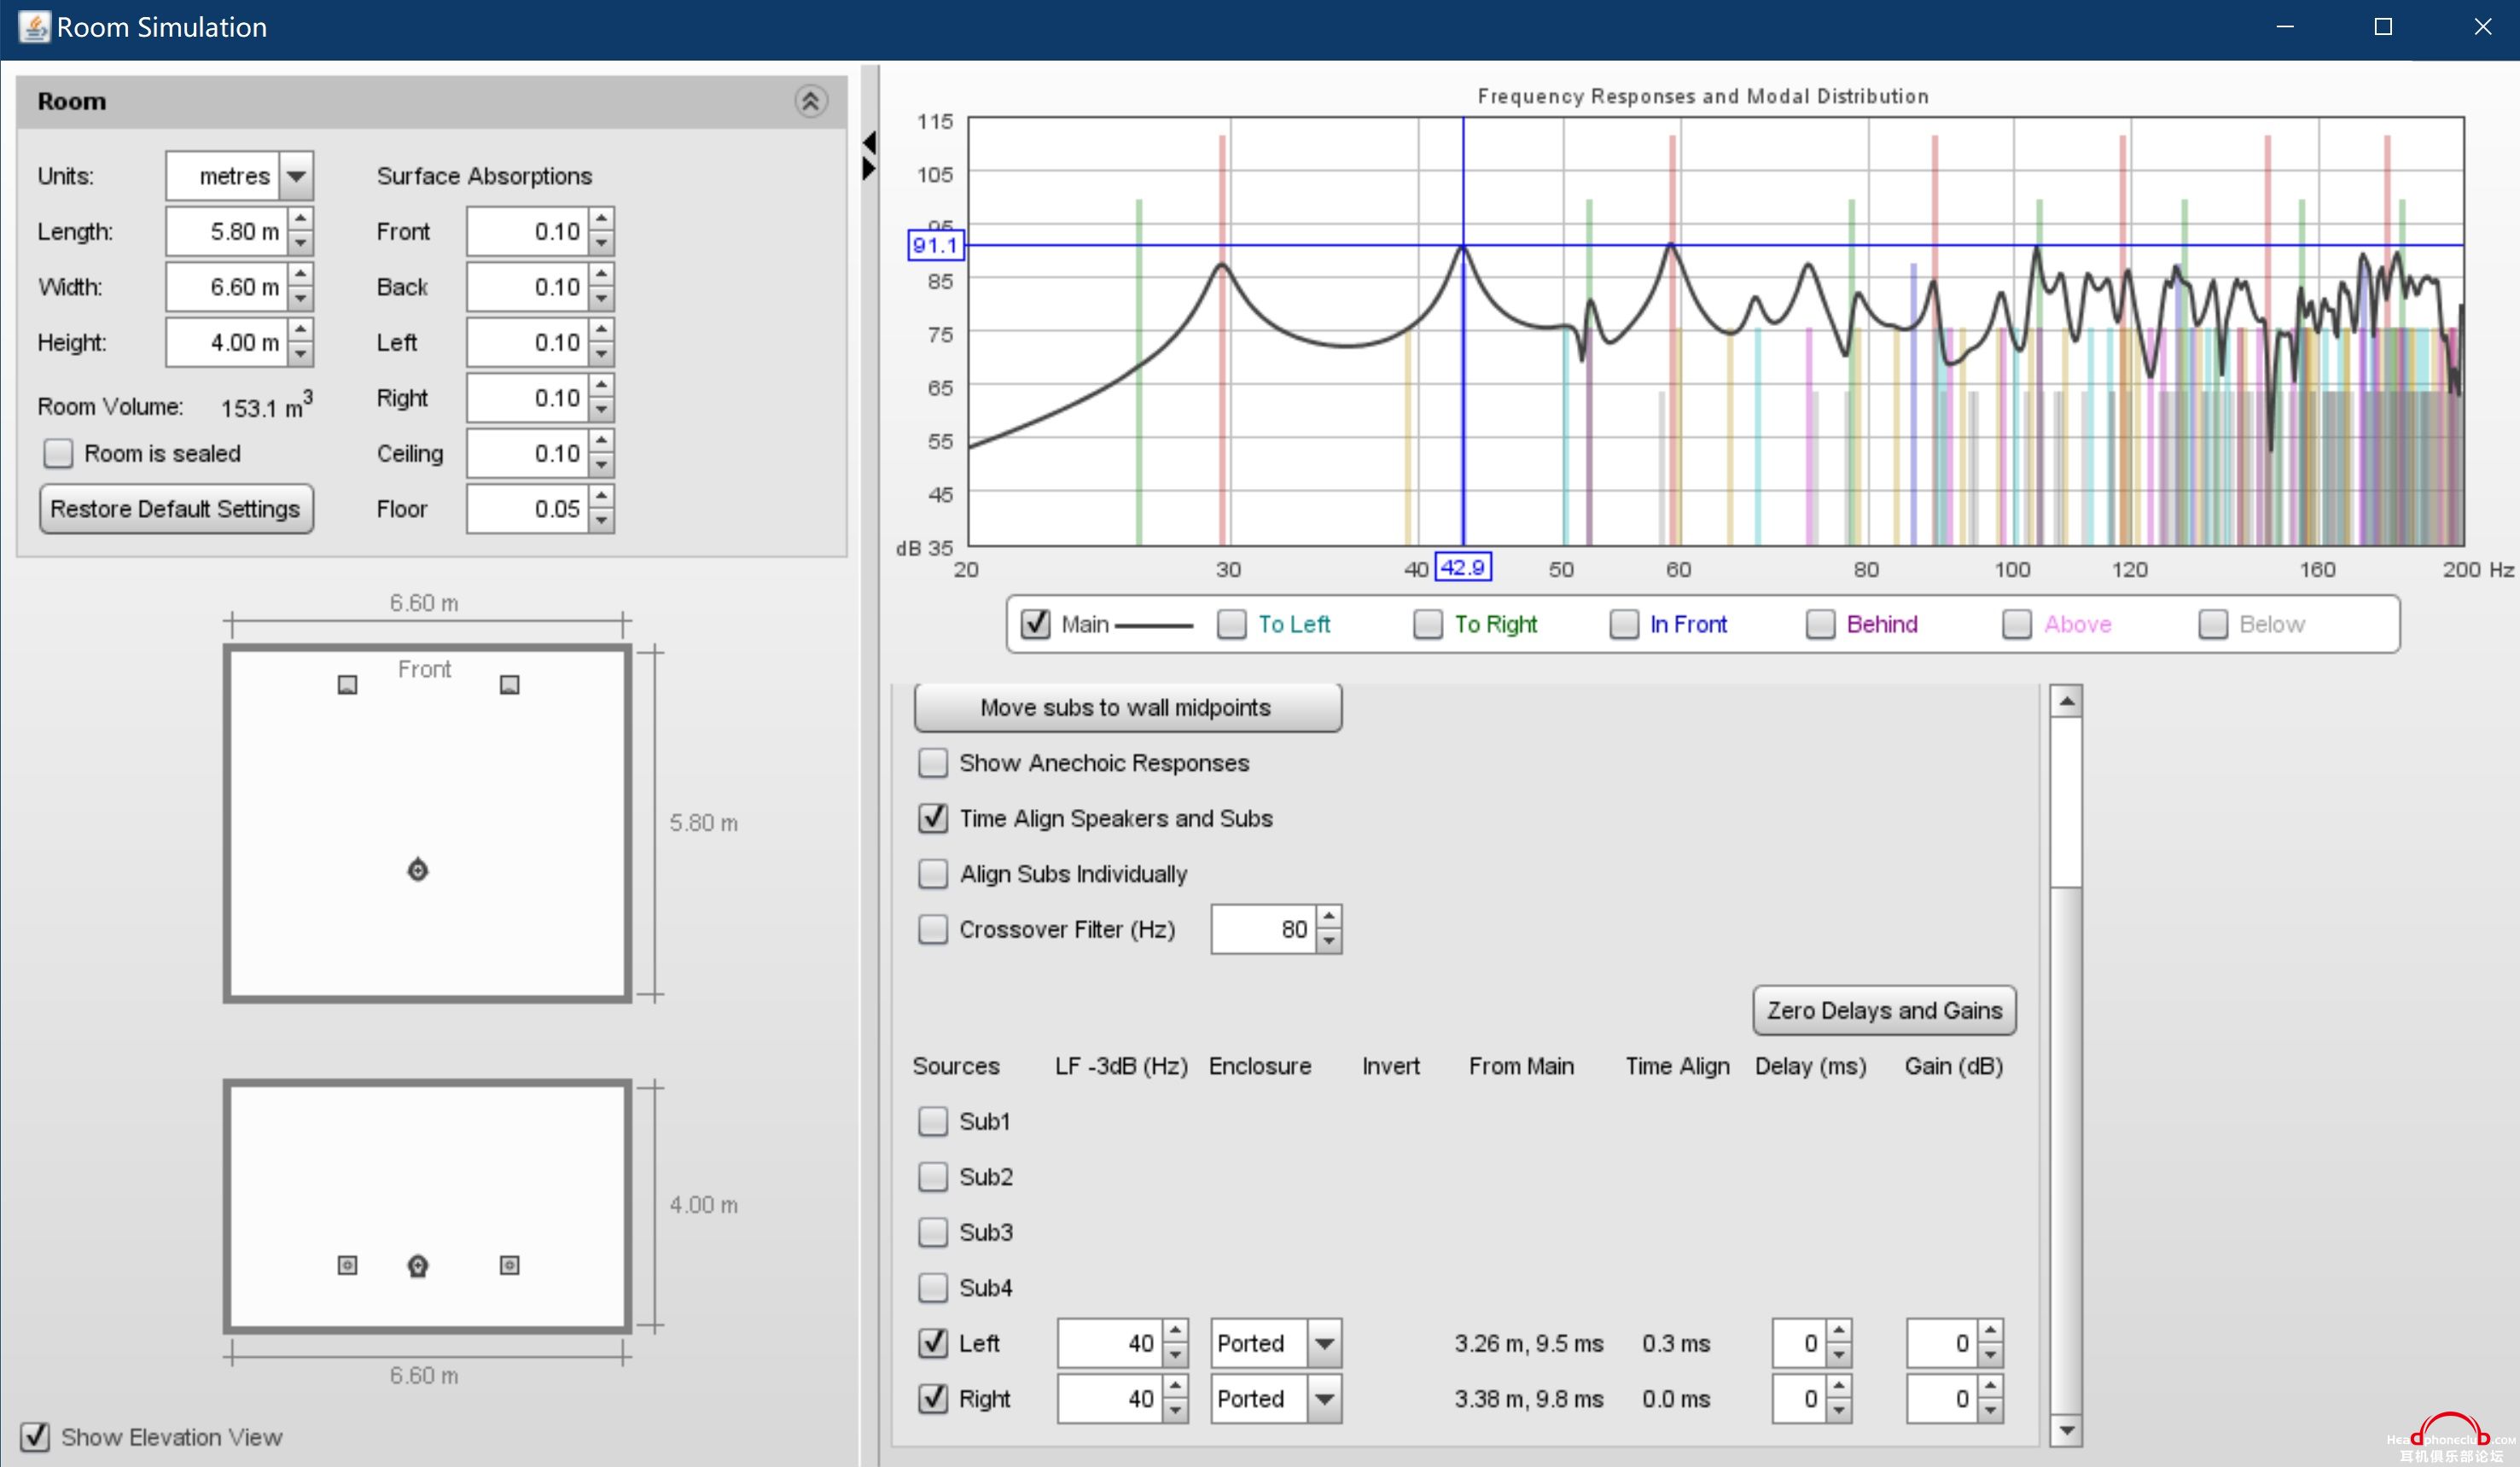Click Move subs to wall midpoints
This screenshot has width=2520, height=1467.
[1127, 707]
